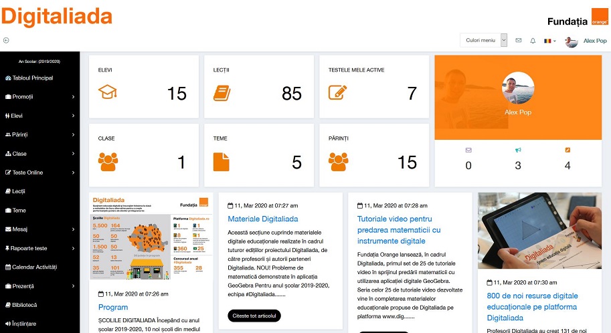
Task: Open the Materiale Digitaliada article link
Action: (x=263, y=219)
